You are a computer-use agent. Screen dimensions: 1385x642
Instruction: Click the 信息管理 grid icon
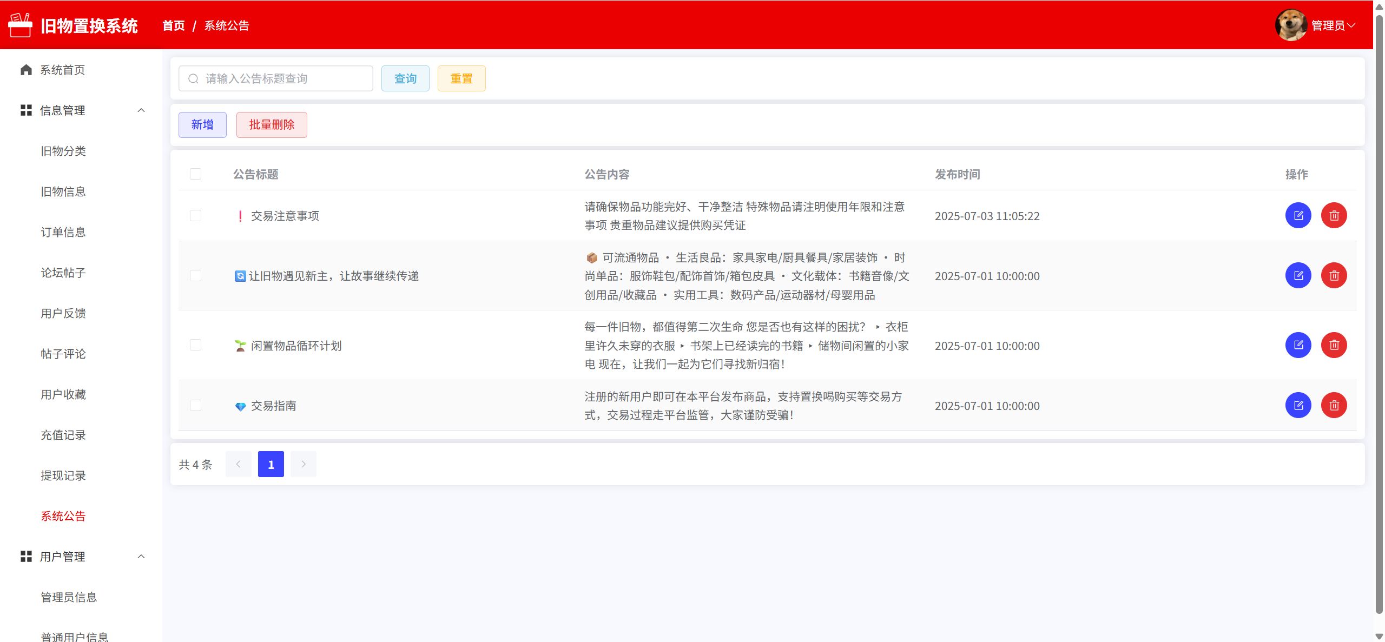[x=26, y=110]
